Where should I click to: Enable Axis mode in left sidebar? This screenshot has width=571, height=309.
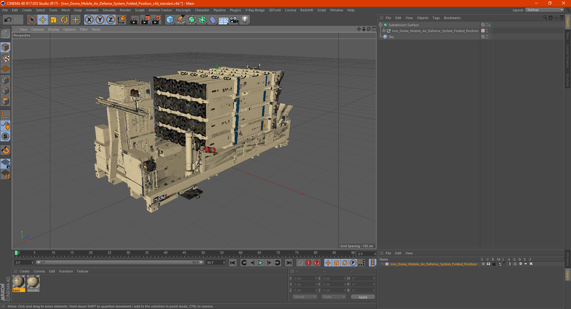(5, 115)
